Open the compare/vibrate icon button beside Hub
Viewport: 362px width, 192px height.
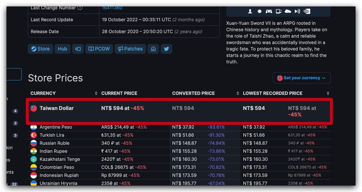pos(78,49)
